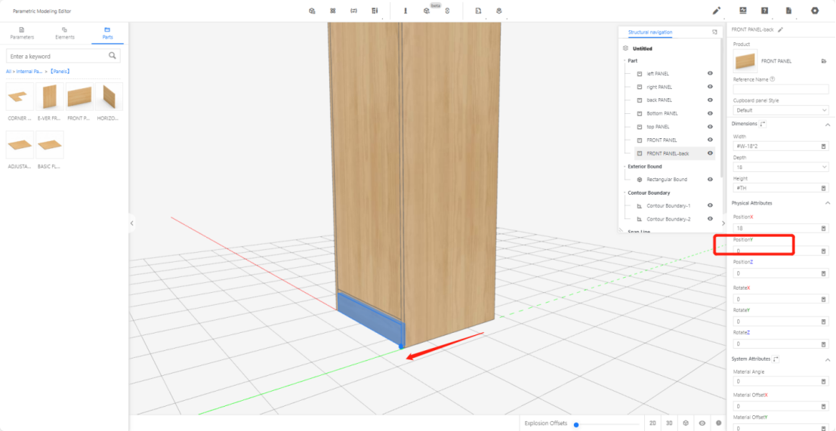Hide Contour Boundary-1 using its eye icon
This screenshot has width=836, height=431.
click(710, 205)
